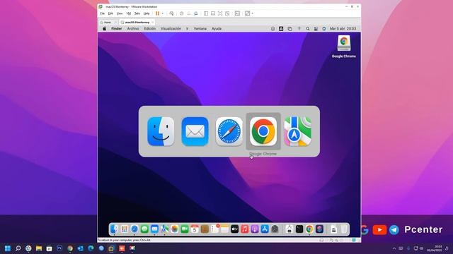Open Safari from the macOS dock
Viewport: 453px width, 254px height.
pyautogui.click(x=134, y=229)
